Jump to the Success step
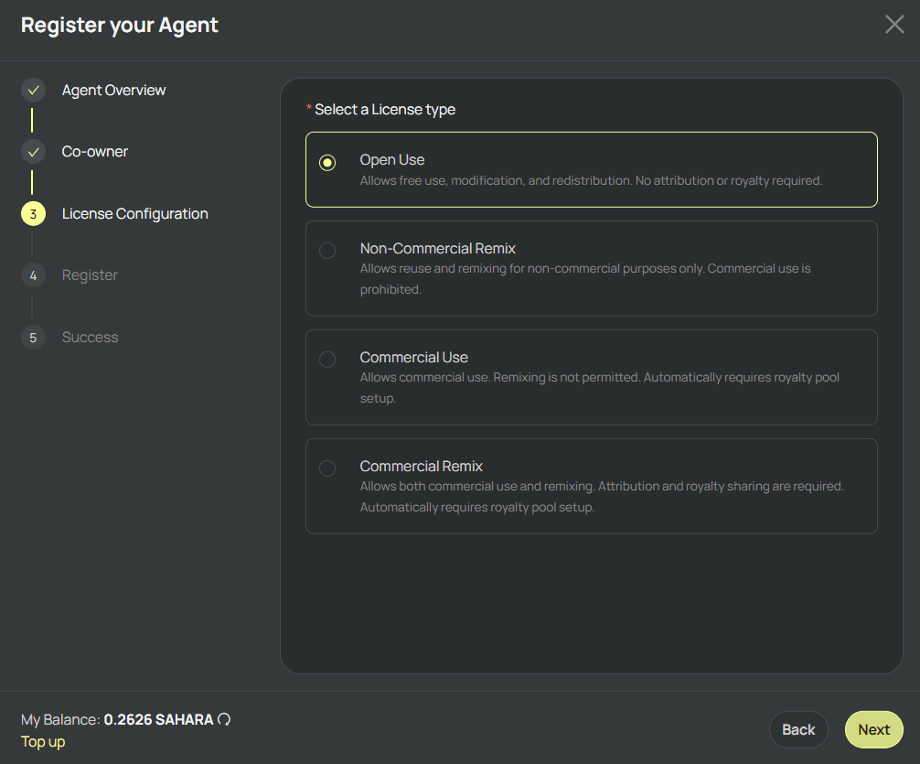Screen dimensions: 920x764 coord(90,337)
